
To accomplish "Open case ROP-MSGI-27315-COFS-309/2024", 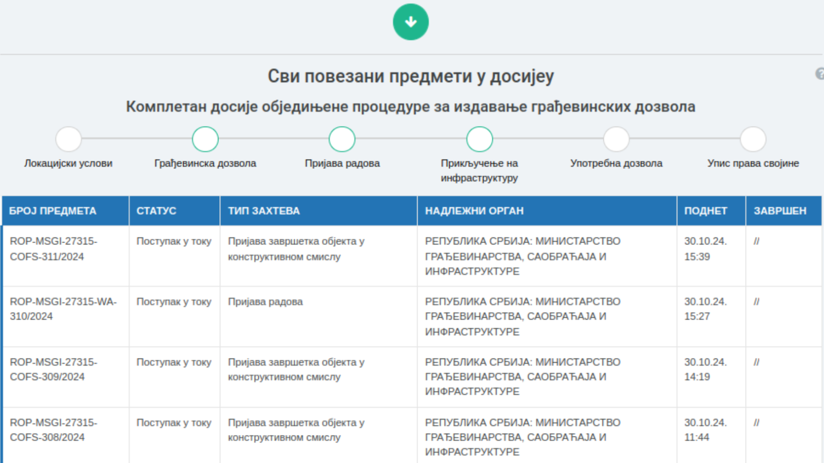I will coord(54,370).
